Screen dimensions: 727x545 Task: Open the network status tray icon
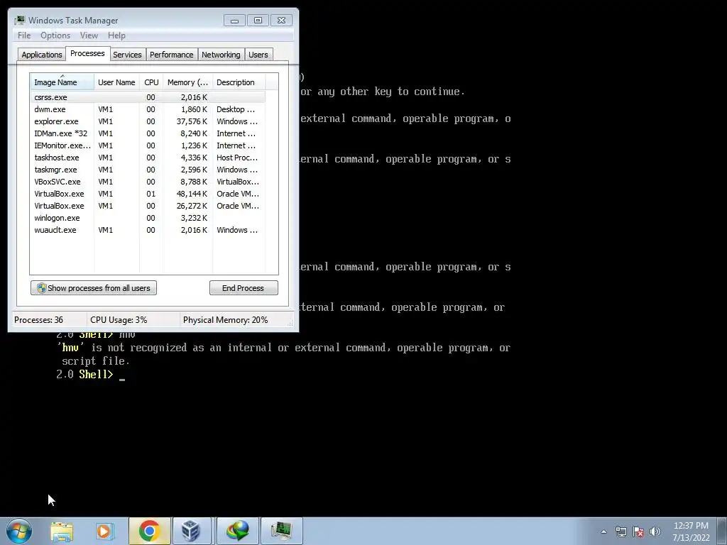pos(621,532)
